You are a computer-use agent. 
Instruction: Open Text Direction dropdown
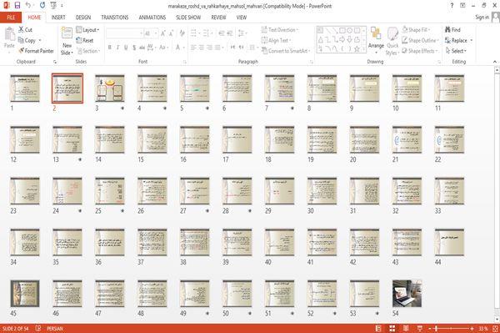coord(280,30)
